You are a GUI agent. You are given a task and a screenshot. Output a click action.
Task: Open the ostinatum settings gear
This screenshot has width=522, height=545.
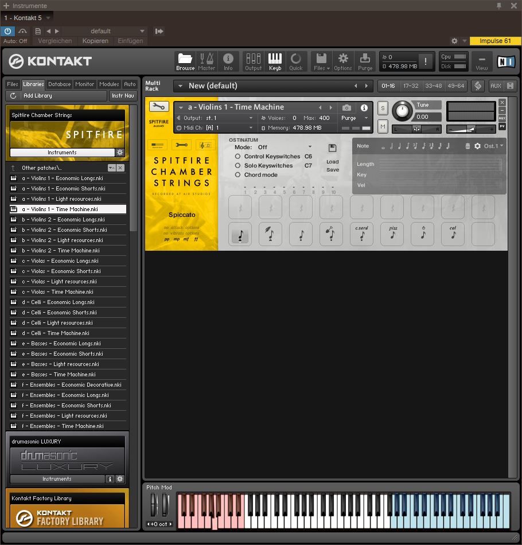477,146
